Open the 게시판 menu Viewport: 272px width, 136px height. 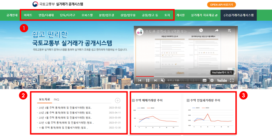pos(180,15)
